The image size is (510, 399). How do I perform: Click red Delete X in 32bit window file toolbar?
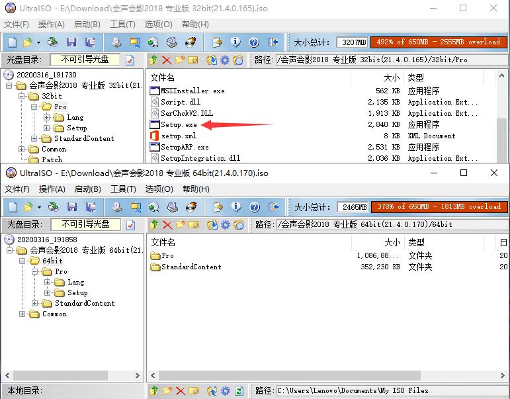click(x=167, y=60)
